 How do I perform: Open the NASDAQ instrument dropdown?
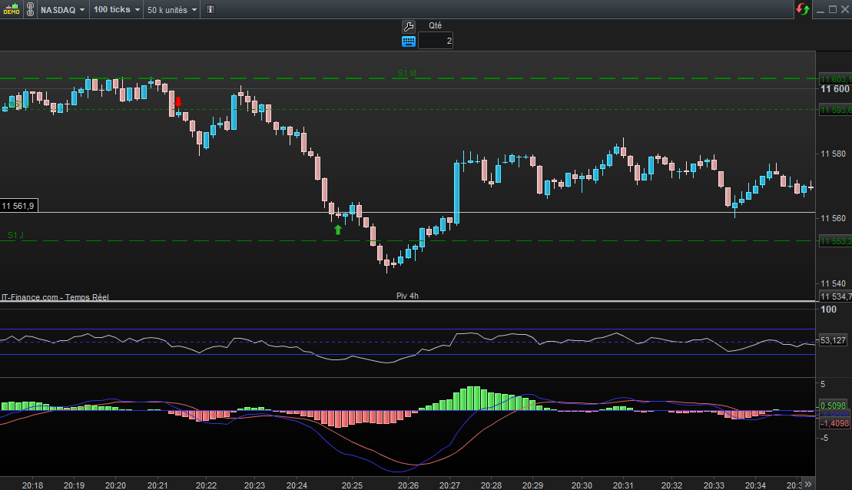pyautogui.click(x=62, y=10)
